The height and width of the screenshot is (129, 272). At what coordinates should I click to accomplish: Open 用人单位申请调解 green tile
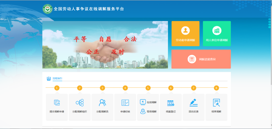click(x=217, y=34)
